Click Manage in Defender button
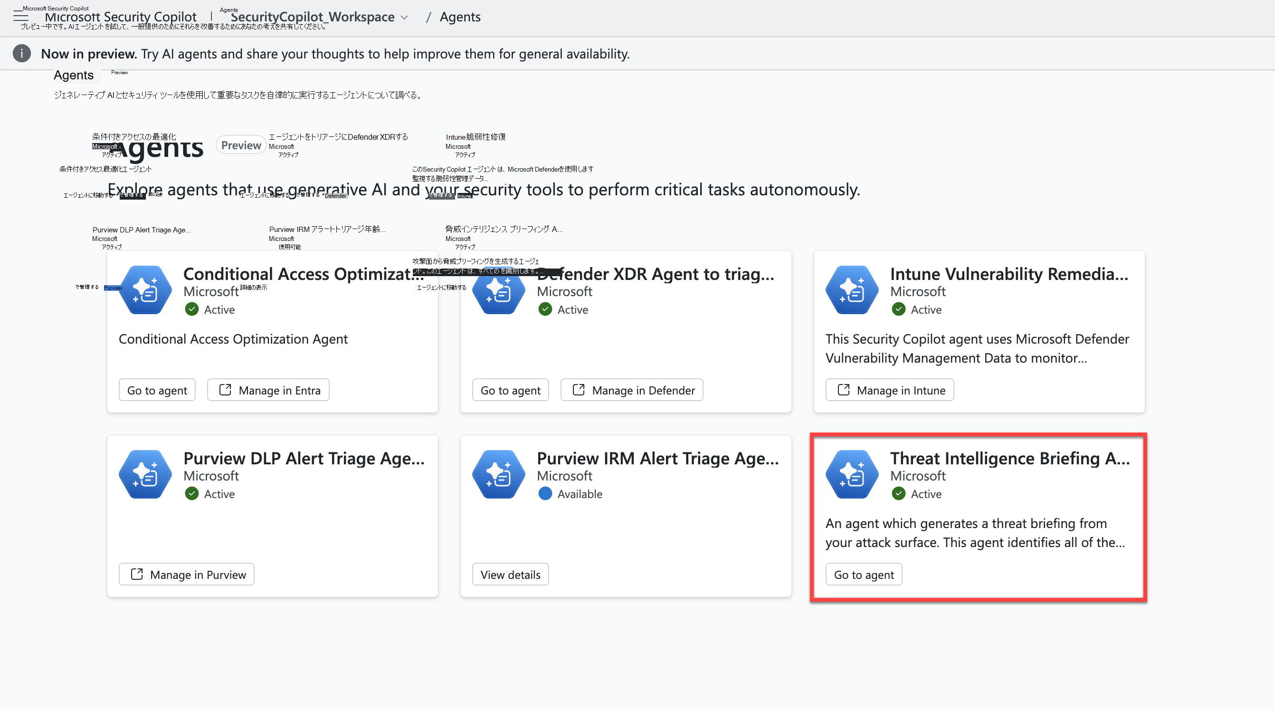The height and width of the screenshot is (711, 1275). (x=631, y=390)
